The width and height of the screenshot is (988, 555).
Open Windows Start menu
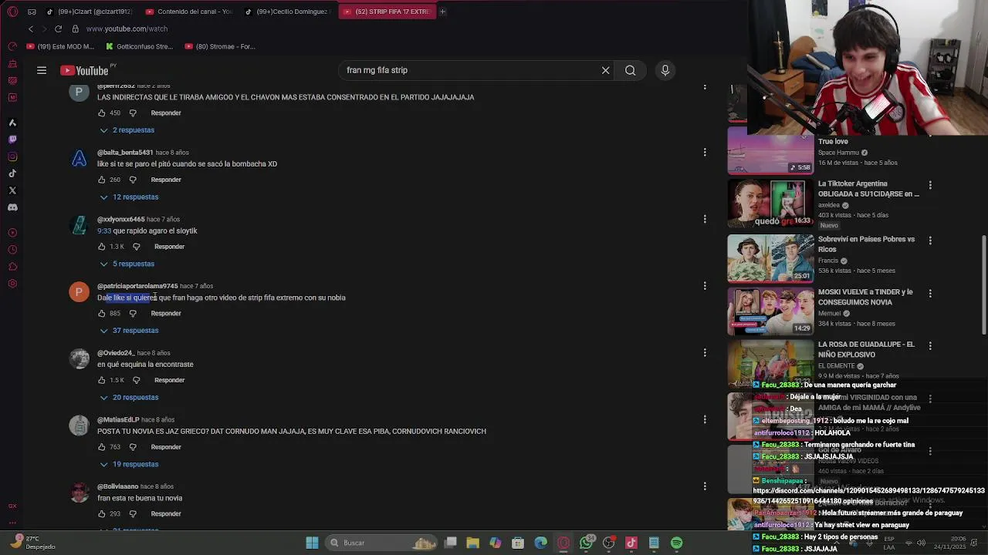click(312, 543)
